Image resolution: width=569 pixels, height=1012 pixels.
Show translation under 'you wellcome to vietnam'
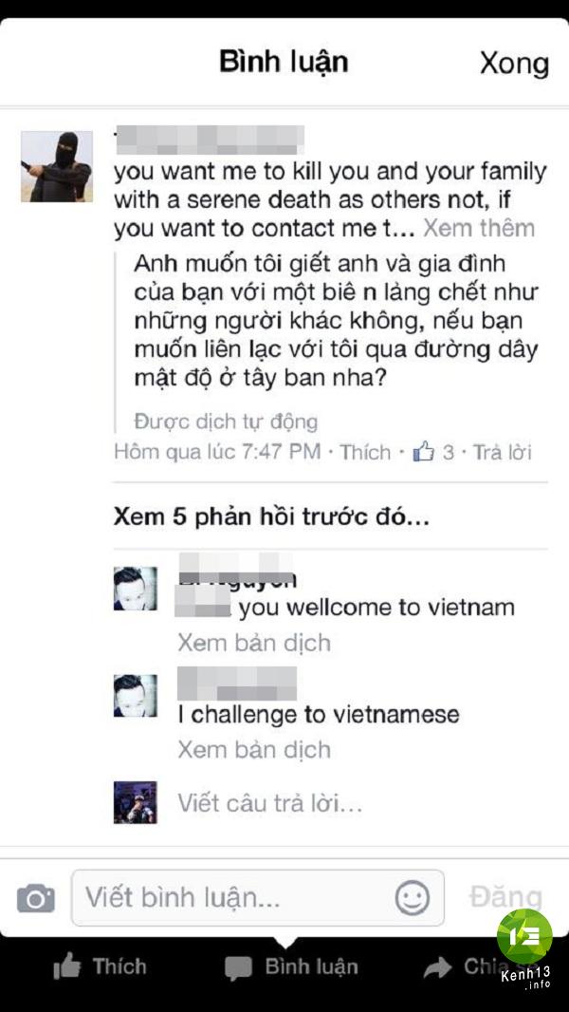point(254,643)
